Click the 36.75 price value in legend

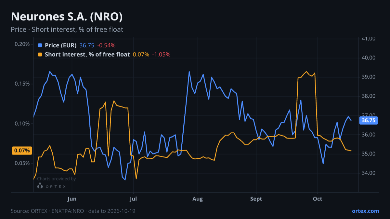coord(87,45)
